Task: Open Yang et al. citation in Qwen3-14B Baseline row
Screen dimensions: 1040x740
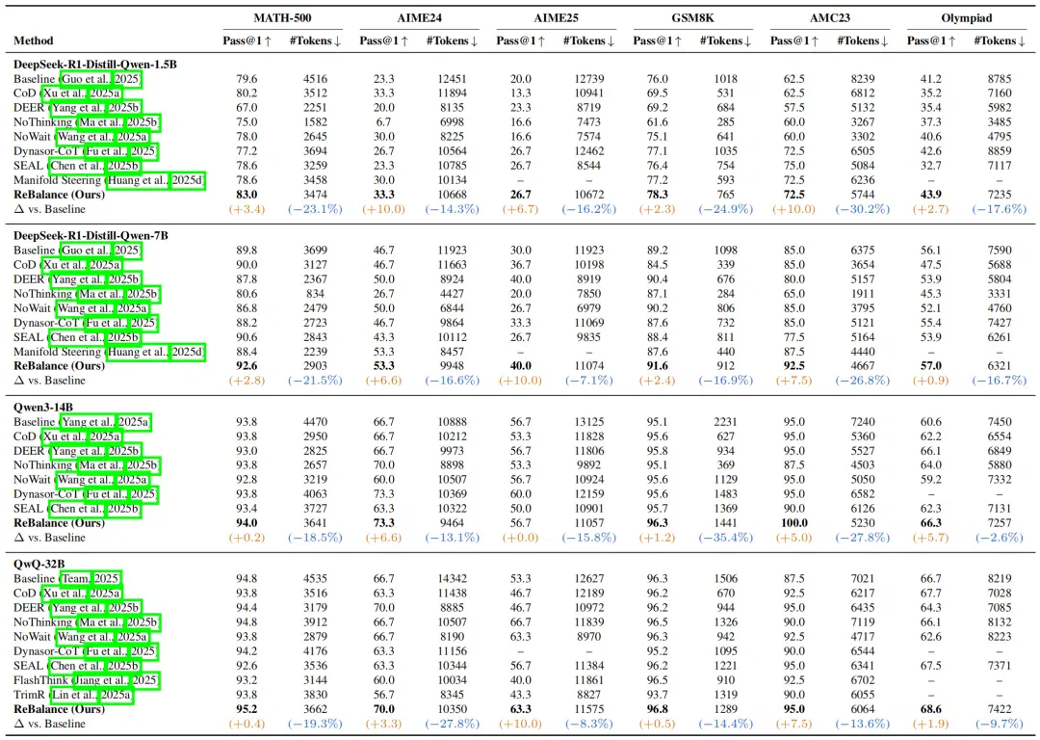Action: 88,422
